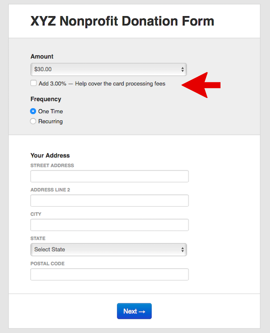Click the STREET ADDRESS field label
The width and height of the screenshot is (270, 333).
[52, 165]
